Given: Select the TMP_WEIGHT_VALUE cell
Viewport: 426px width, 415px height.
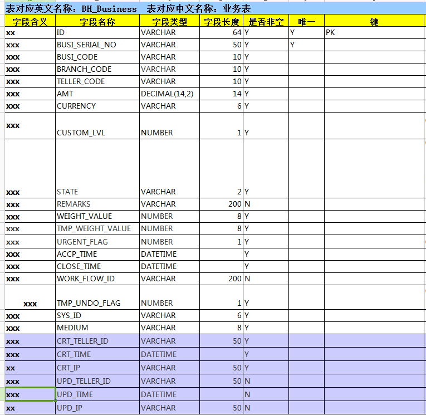Looking at the screenshot, I should [97, 228].
